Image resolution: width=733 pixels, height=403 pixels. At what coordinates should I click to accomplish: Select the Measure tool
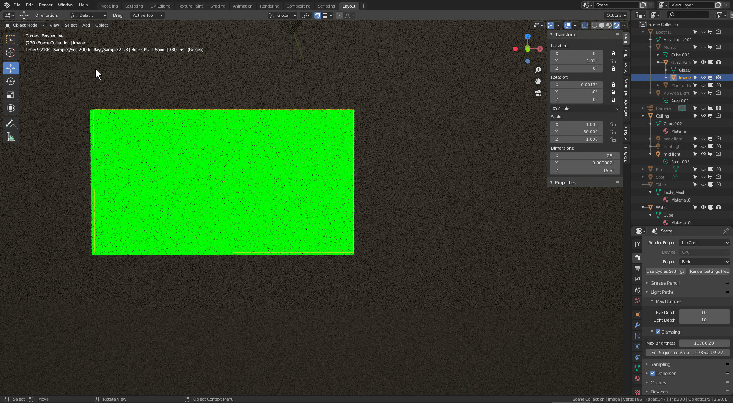pos(11,137)
